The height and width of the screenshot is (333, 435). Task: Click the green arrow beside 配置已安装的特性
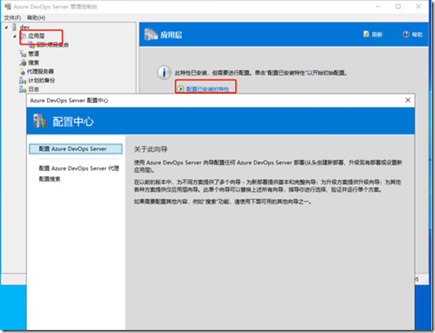(181, 88)
